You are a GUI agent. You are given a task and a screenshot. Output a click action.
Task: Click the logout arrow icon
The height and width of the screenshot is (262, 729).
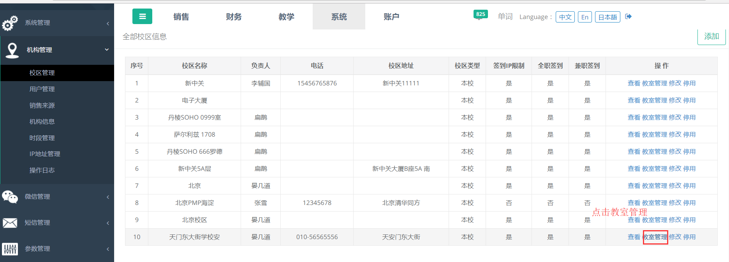[x=628, y=16]
